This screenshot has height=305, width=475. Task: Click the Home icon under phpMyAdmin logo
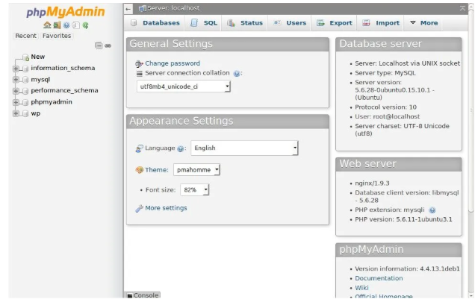pyautogui.click(x=47, y=25)
